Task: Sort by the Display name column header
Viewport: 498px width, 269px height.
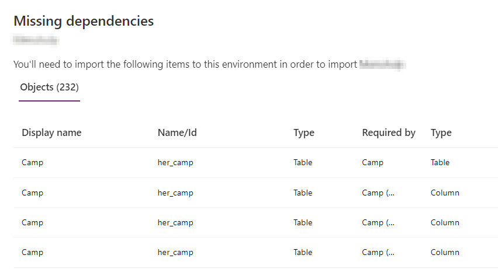Action: tap(51, 132)
